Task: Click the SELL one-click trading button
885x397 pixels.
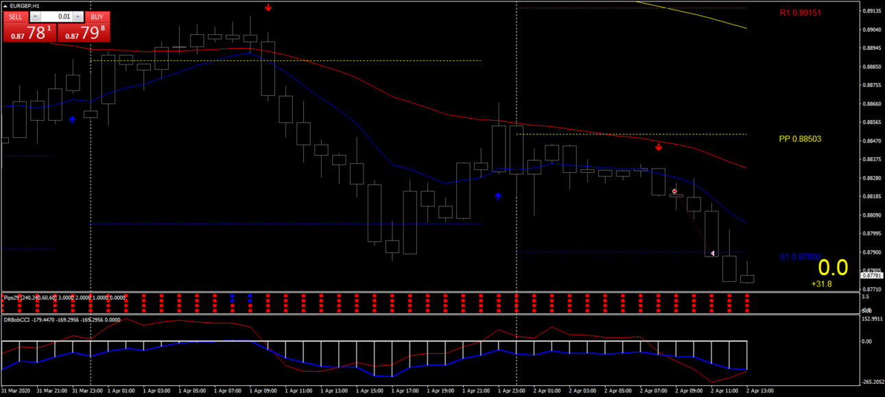Action: point(16,16)
